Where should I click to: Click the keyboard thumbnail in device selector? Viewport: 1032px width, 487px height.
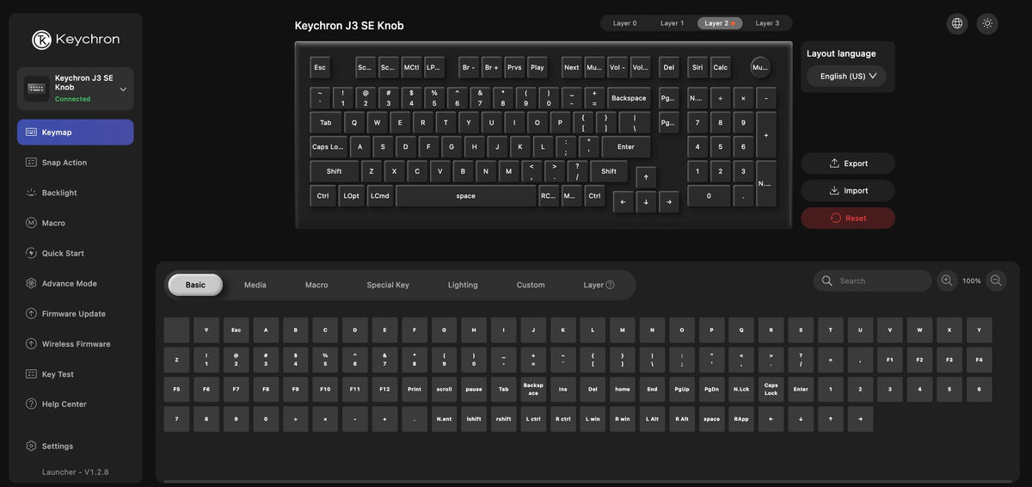pos(36,89)
